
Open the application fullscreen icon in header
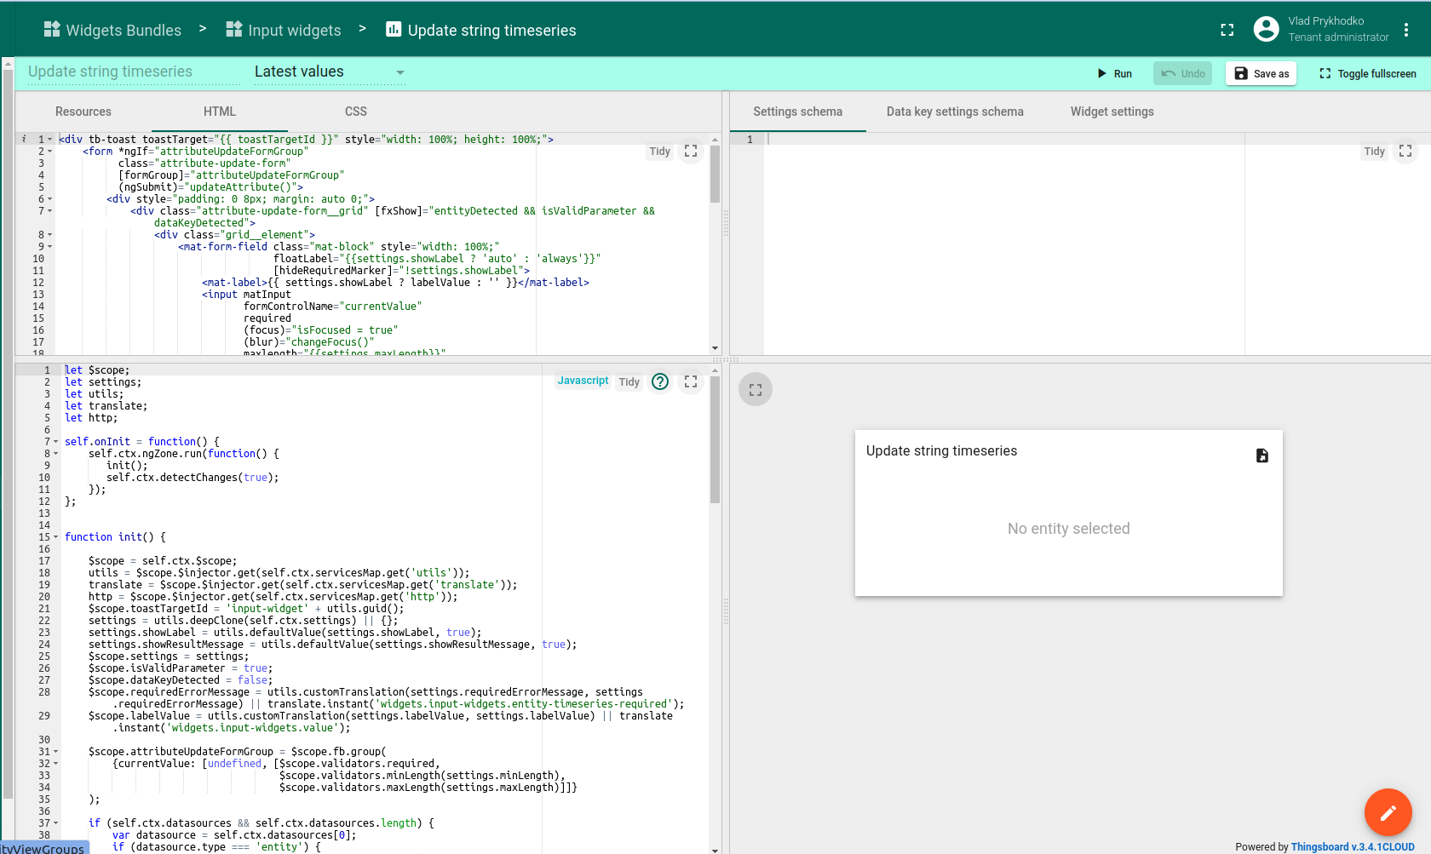tap(1227, 29)
